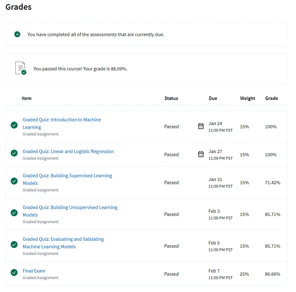
Task: Open Graded Quiz: Evaluating and Validating Models
Action: (63, 239)
